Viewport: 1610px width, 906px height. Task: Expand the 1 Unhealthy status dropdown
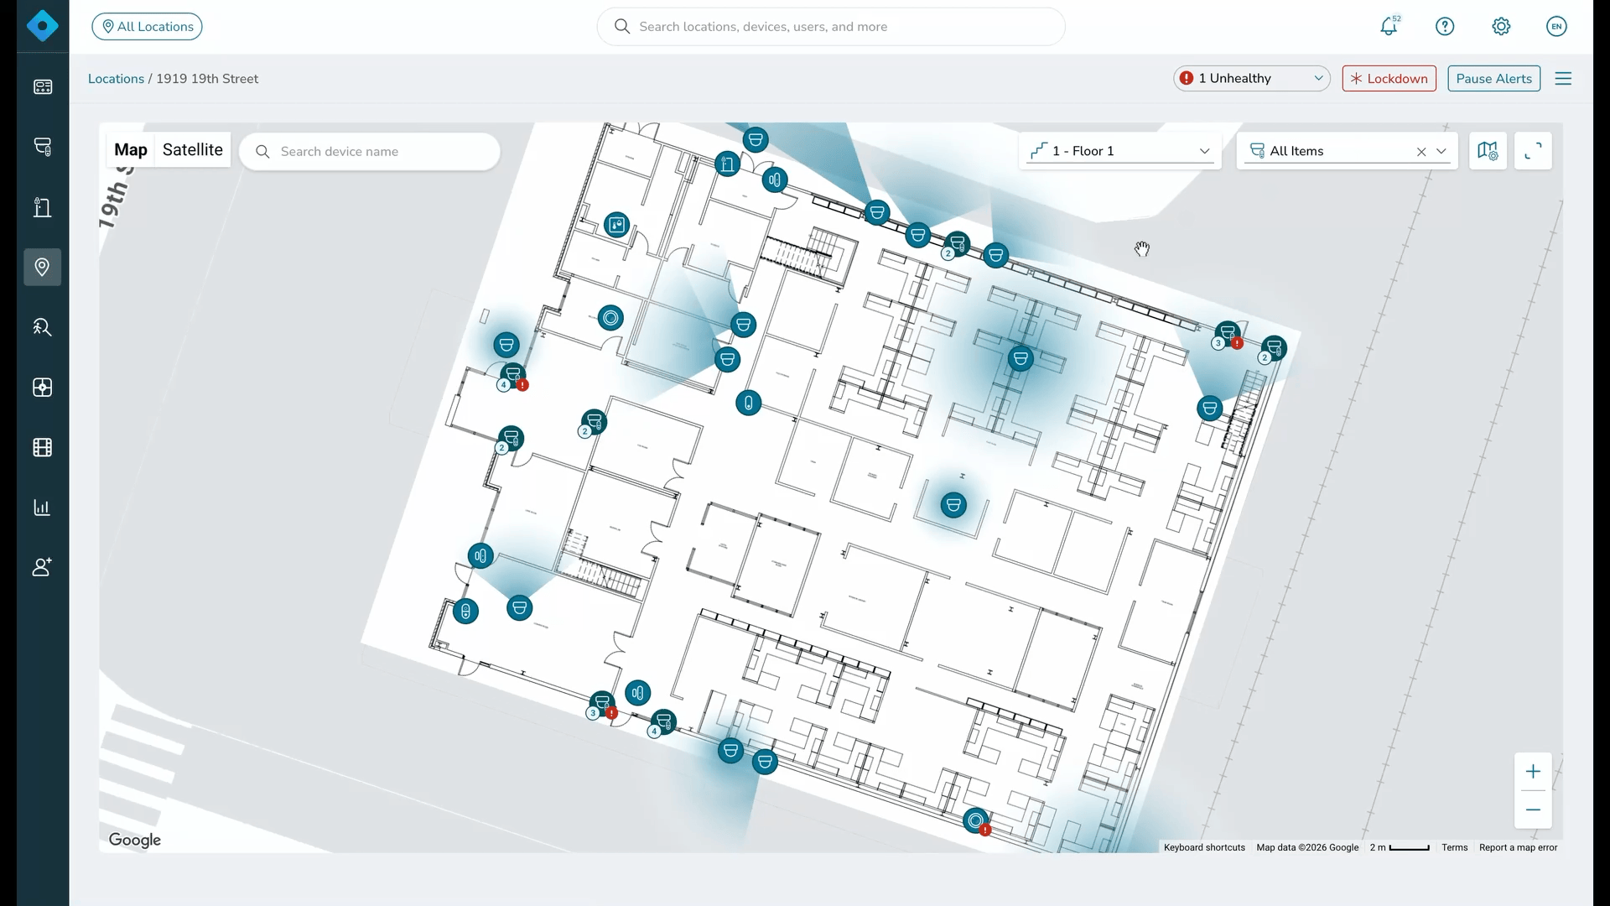(x=1252, y=78)
